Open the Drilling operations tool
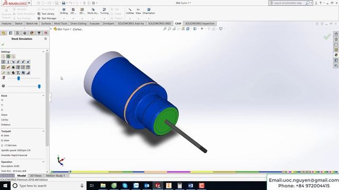The height and width of the screenshot is (190, 339). click(x=64, y=11)
